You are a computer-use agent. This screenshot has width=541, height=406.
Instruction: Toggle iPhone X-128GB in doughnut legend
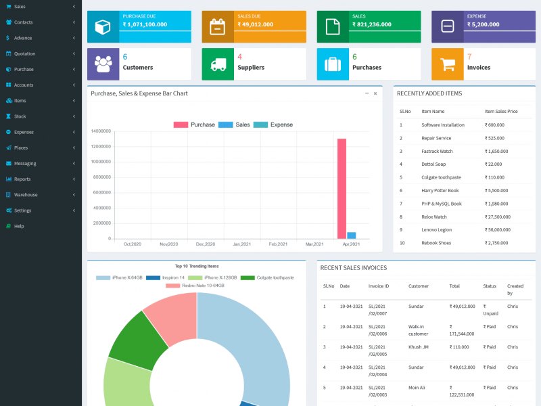click(x=212, y=277)
